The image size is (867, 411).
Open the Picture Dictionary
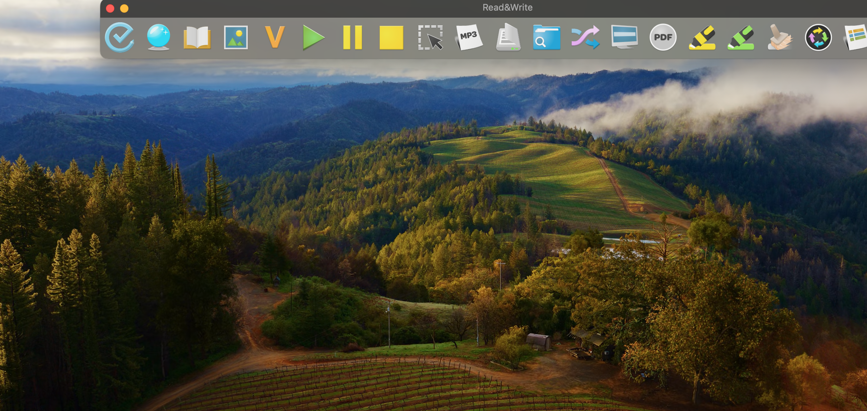[237, 37]
